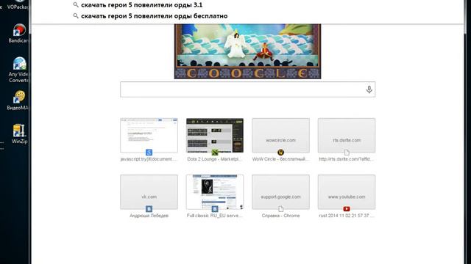Focus the Google search input field
471x264 pixels.
coord(247,89)
